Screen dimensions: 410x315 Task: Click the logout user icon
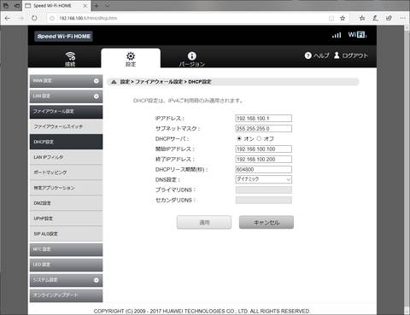[x=337, y=55]
